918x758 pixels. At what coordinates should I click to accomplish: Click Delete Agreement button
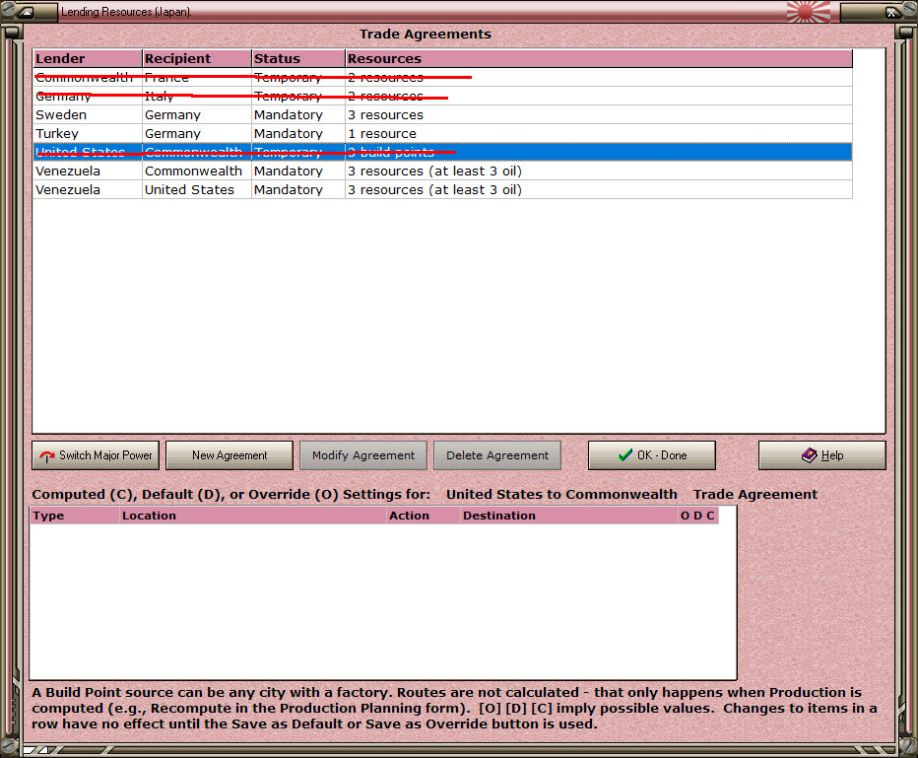[x=497, y=455]
